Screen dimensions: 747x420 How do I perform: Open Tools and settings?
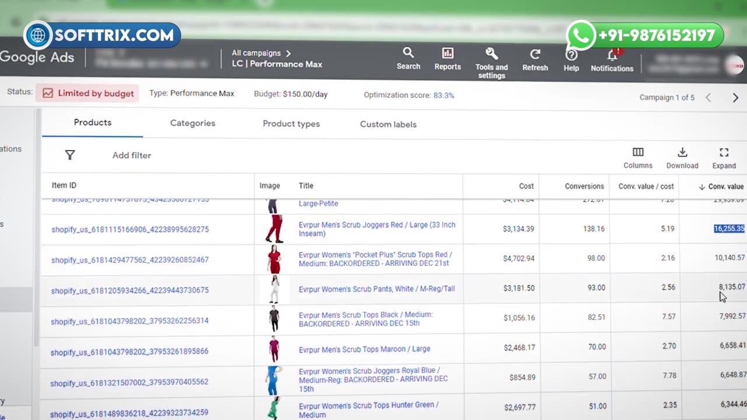coord(491,63)
